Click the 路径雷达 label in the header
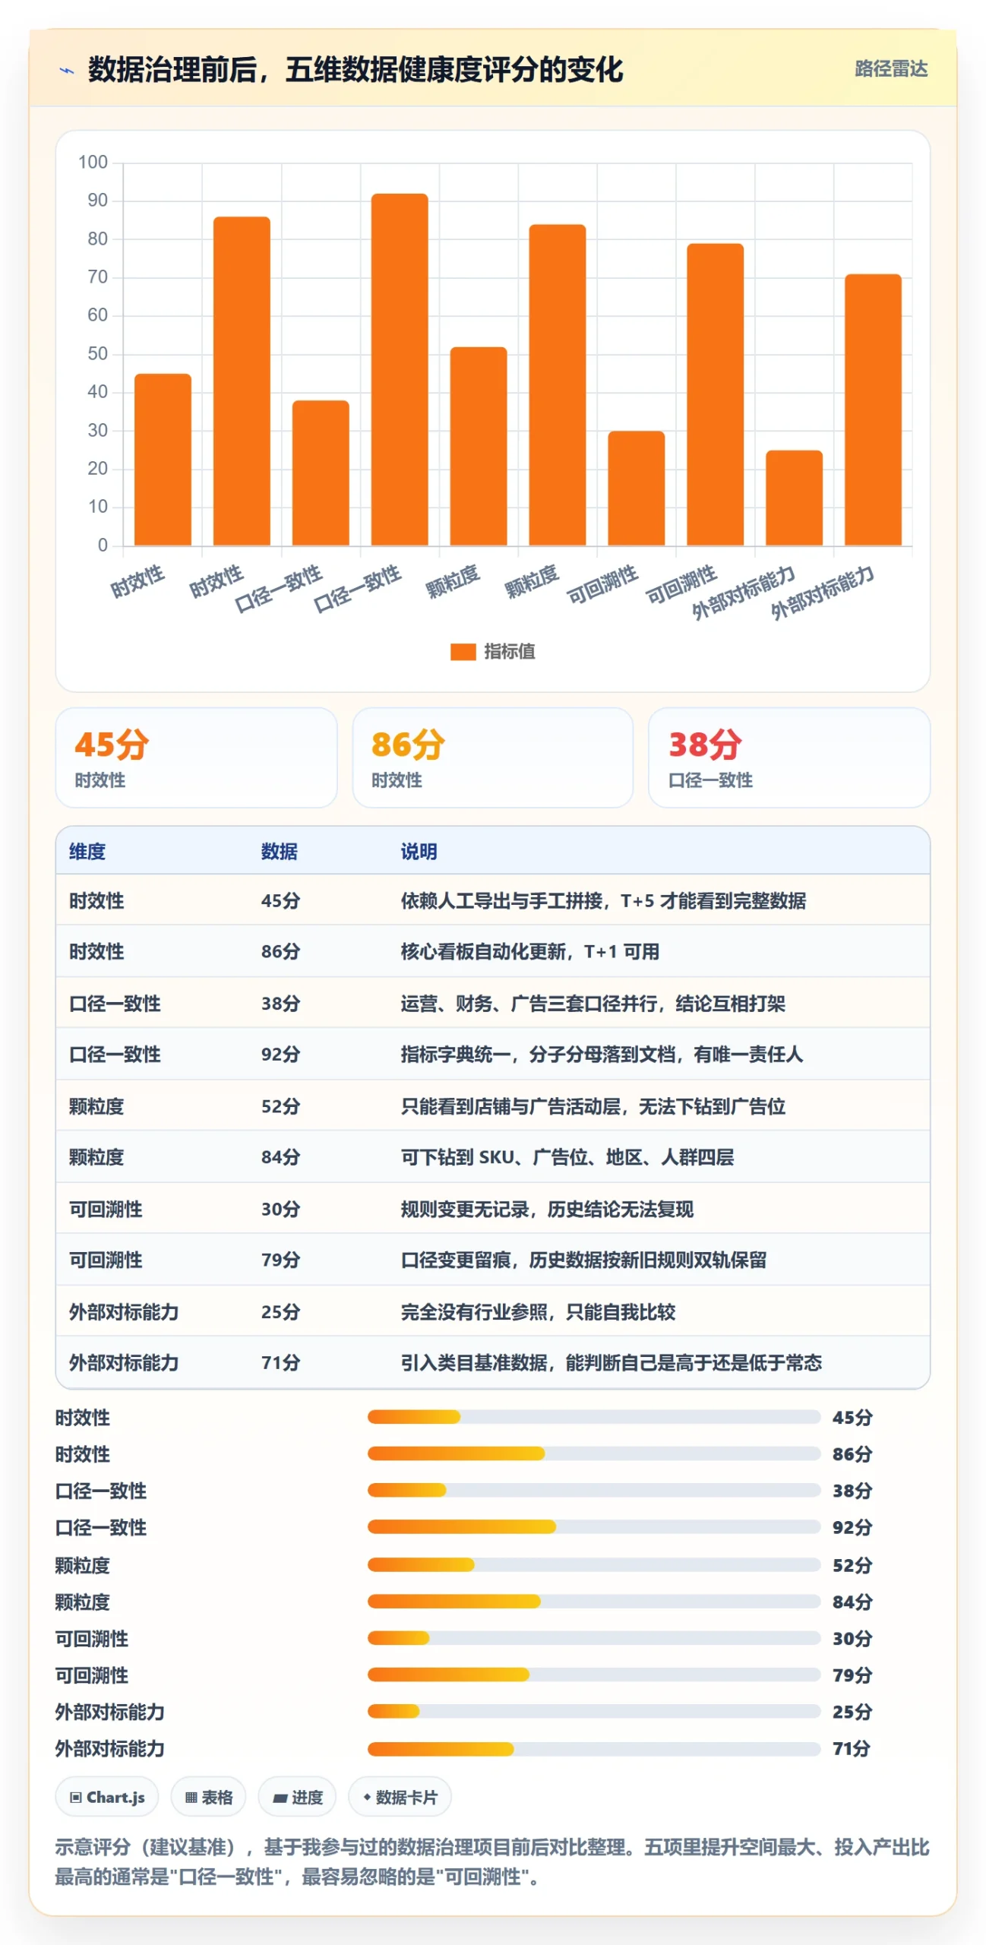Viewport: 986px width, 1945px height. 890,69
